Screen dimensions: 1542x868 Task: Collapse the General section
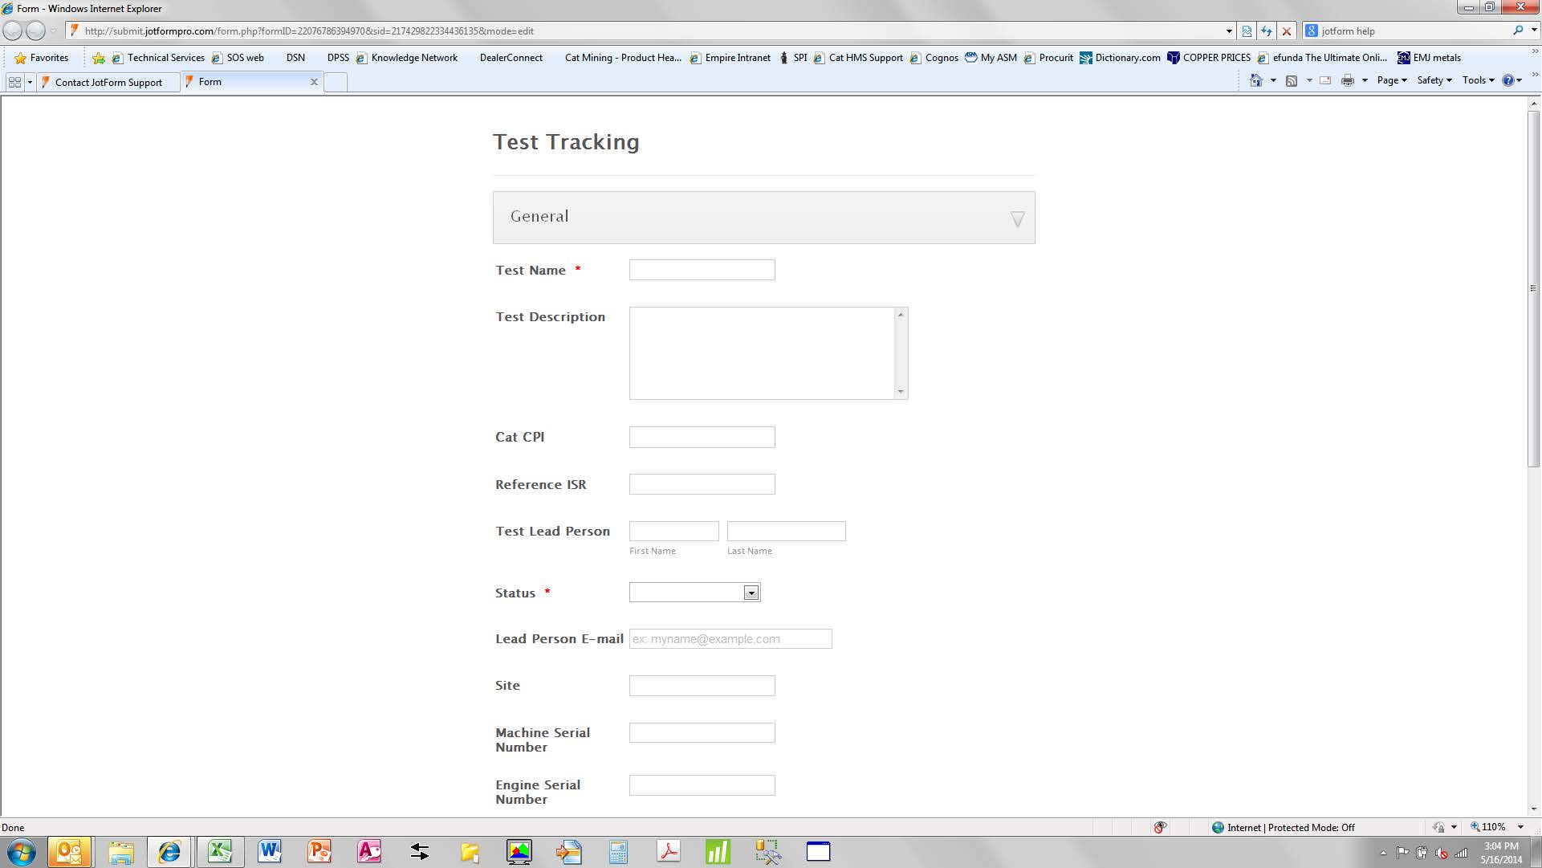click(x=1017, y=218)
